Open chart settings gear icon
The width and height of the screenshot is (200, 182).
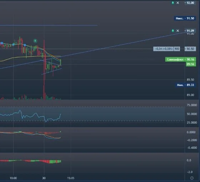pos(192,178)
